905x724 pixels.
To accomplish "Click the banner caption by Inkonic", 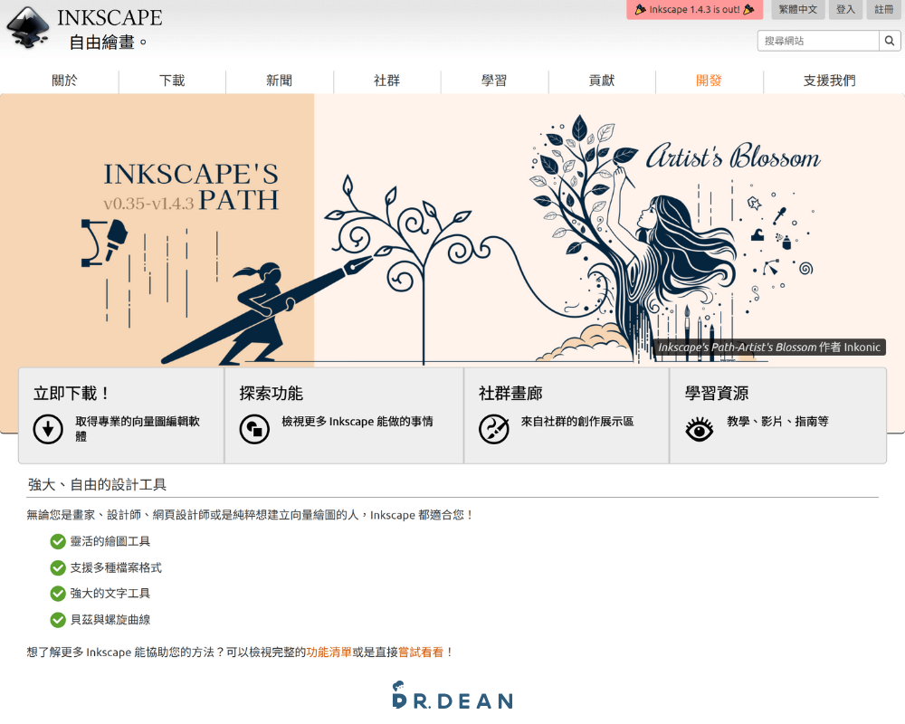I will click(x=769, y=347).
